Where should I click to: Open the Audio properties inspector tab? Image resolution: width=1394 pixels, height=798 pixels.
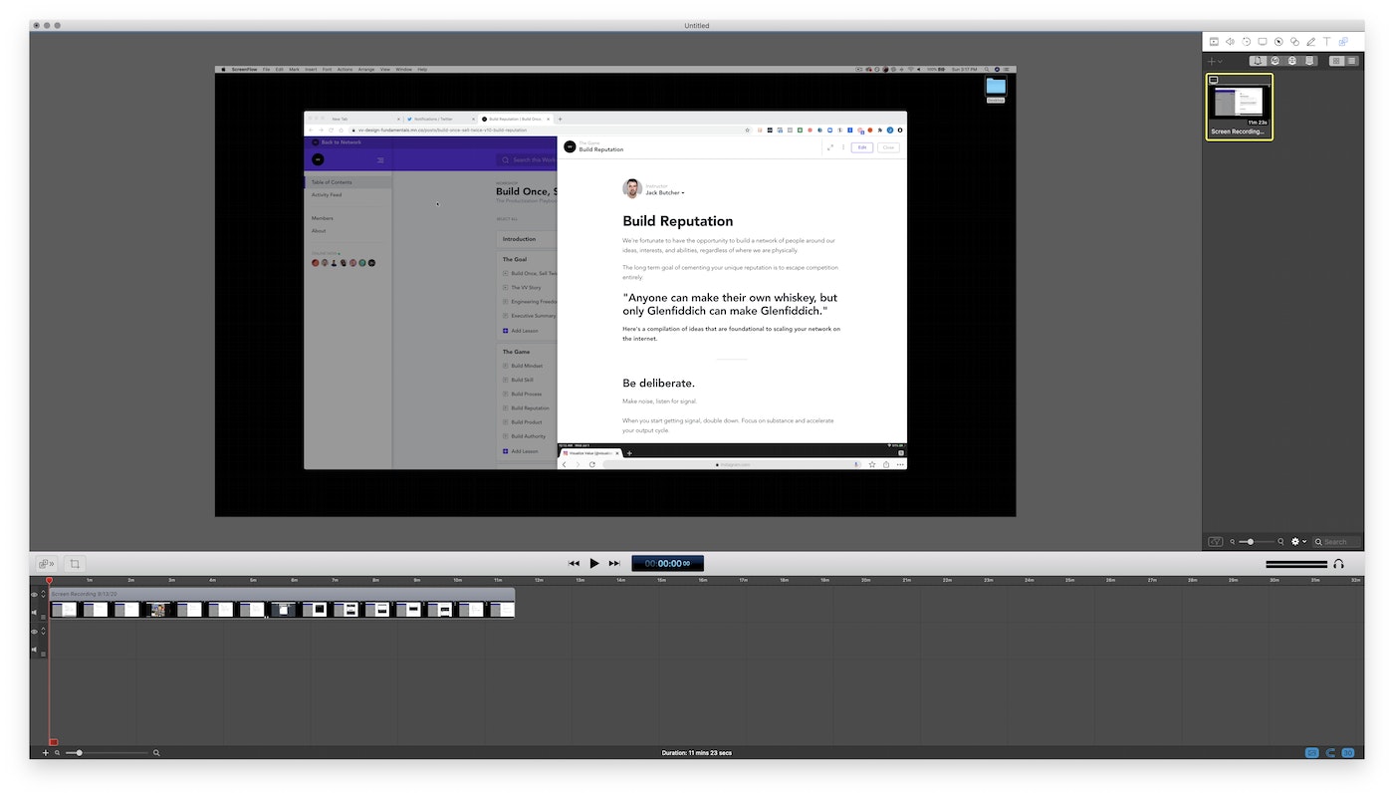tap(1230, 42)
